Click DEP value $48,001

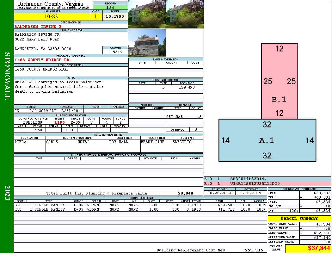coord(322,197)
